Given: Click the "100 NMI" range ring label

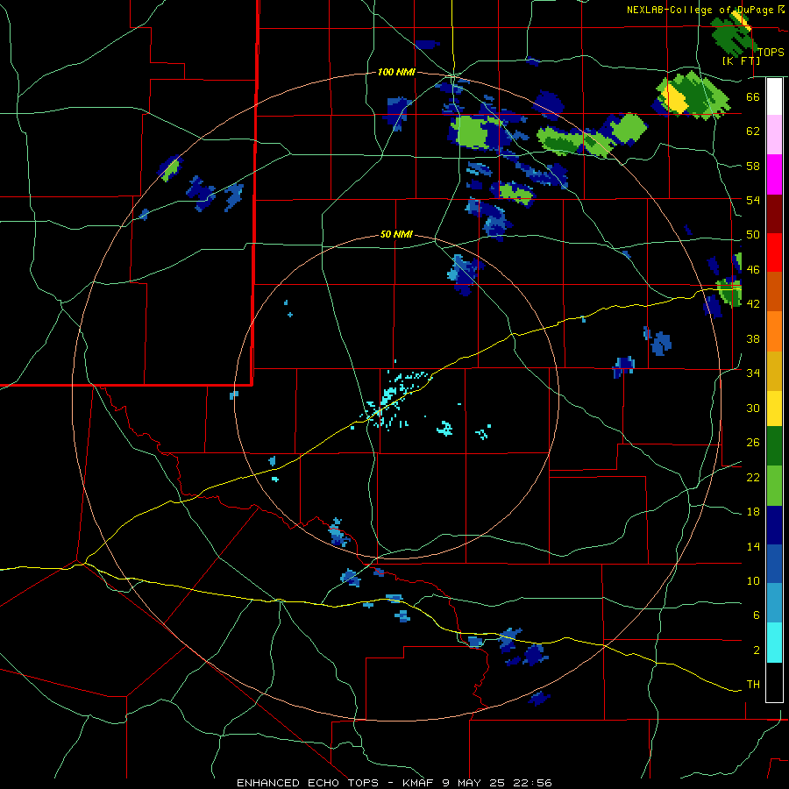Looking at the screenshot, I should click(x=396, y=73).
